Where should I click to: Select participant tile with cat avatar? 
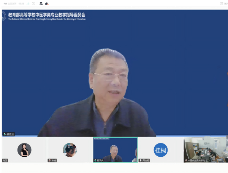(70, 150)
